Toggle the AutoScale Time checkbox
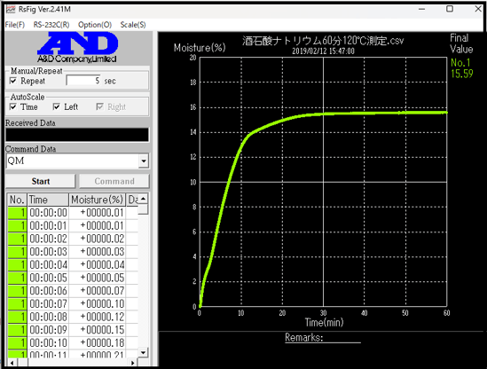Image resolution: width=487 pixels, height=369 pixels. point(13,106)
